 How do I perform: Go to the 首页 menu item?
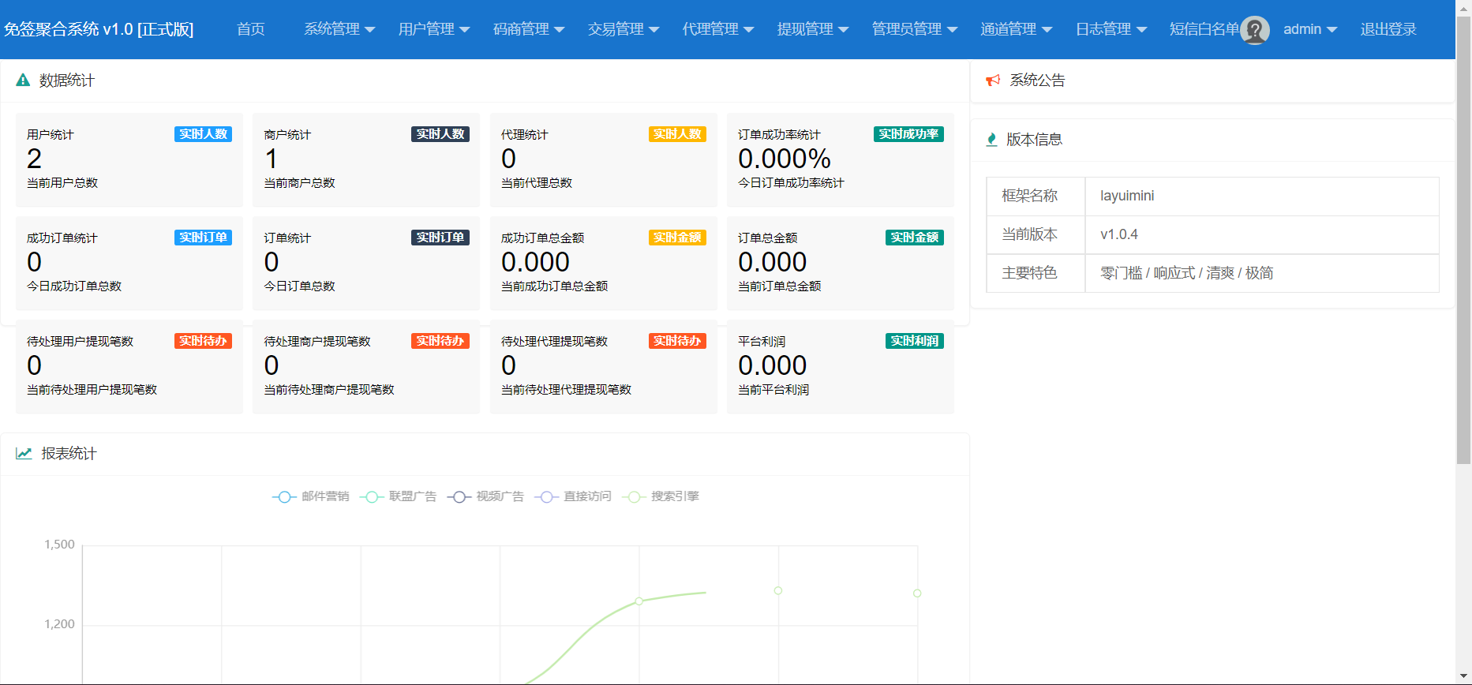251,29
